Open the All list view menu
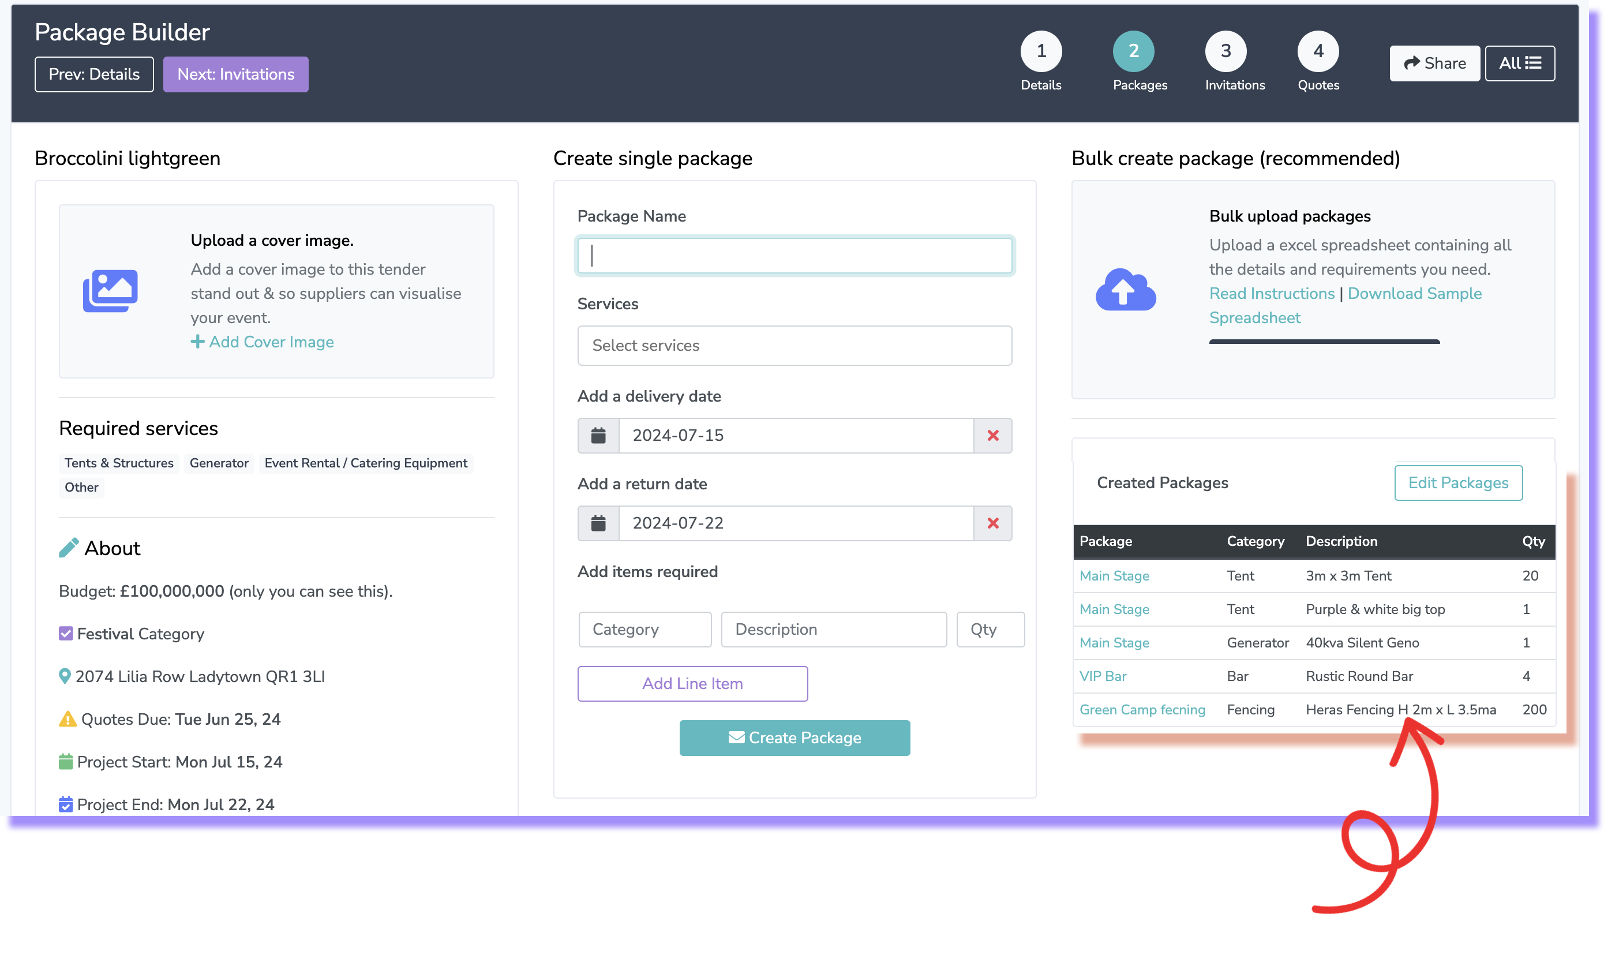1604x966 pixels. pyautogui.click(x=1519, y=63)
